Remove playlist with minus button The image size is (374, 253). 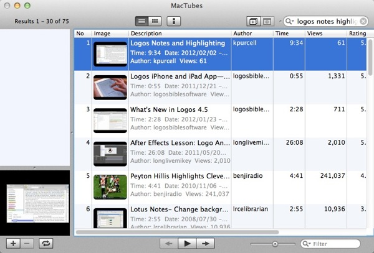pos(27,243)
